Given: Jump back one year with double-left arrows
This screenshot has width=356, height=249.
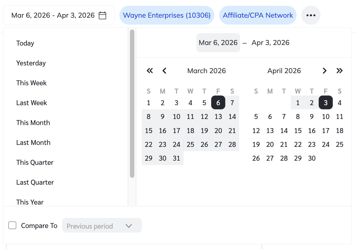Looking at the screenshot, I should point(150,71).
